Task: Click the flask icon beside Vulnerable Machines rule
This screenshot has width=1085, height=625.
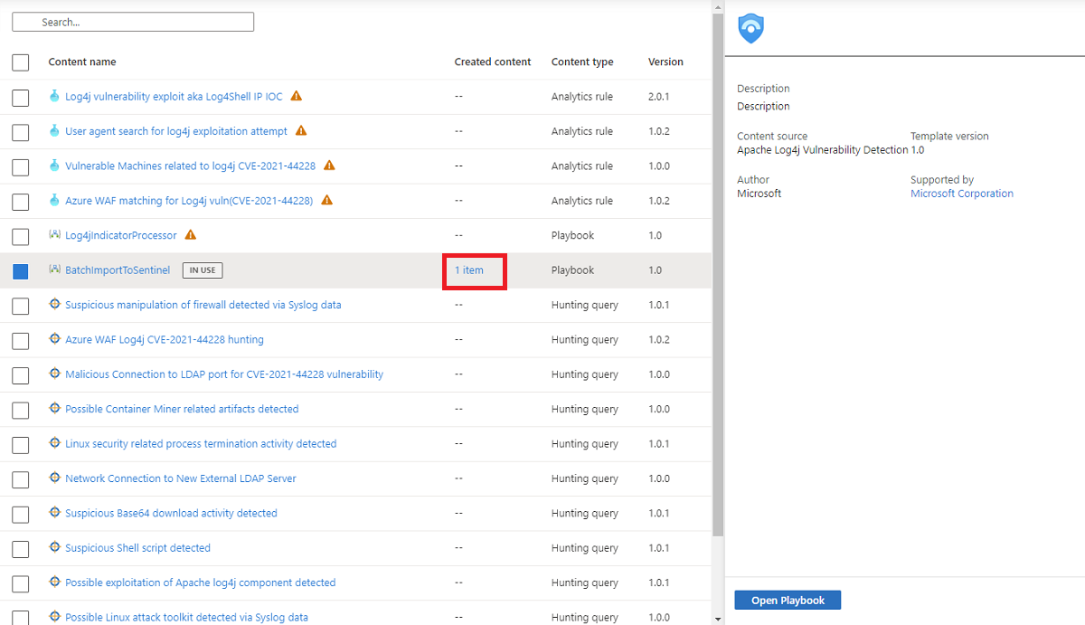Action: coord(54,166)
